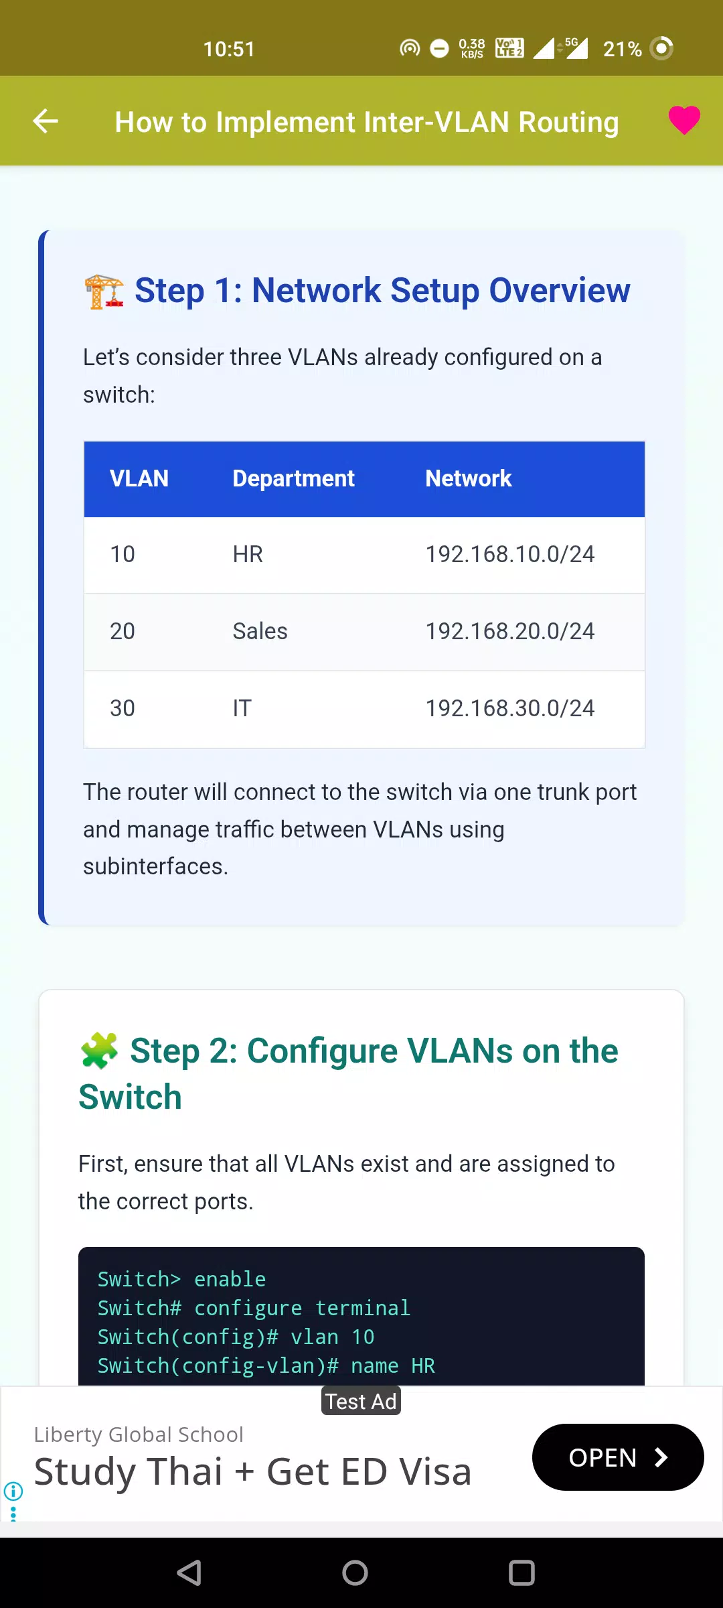Tap the Switch code block
This screenshot has height=1608, width=723.
pyautogui.click(x=361, y=1316)
